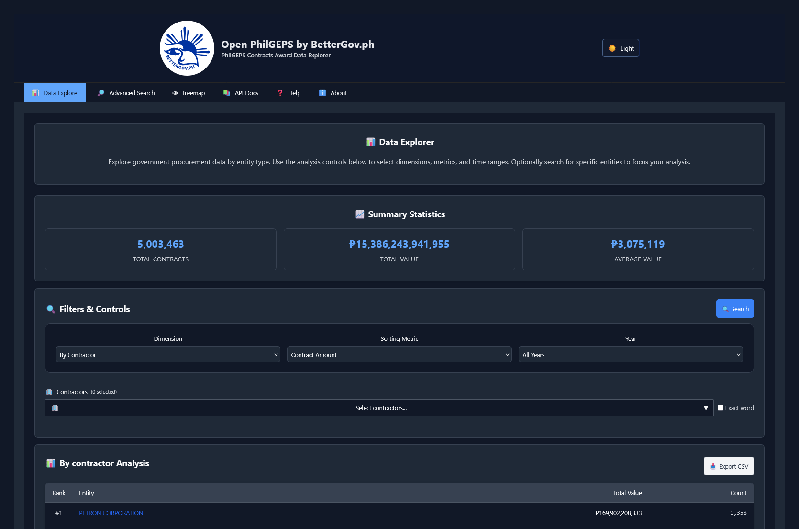Click the Total Value figure ₱15,386,243,941,955
The width and height of the screenshot is (799, 529).
399,244
